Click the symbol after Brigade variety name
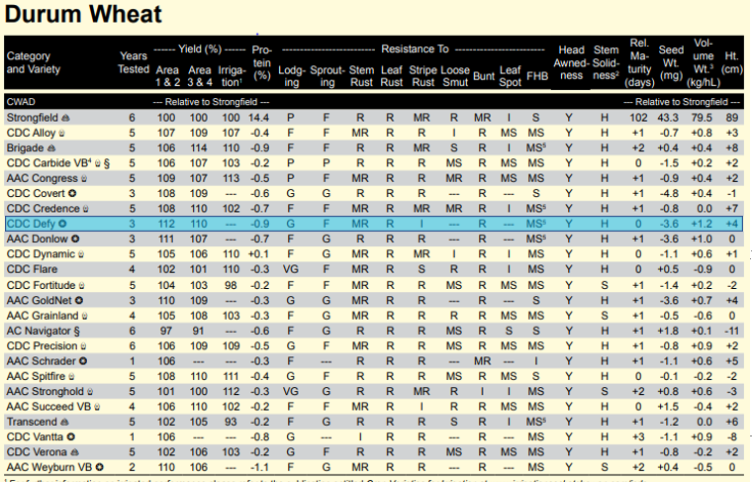The image size is (752, 482). coord(51,148)
